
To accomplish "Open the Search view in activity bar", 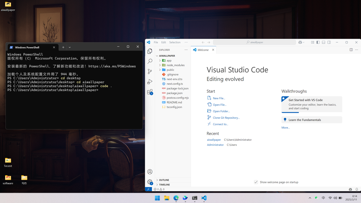I will pyautogui.click(x=150, y=61).
